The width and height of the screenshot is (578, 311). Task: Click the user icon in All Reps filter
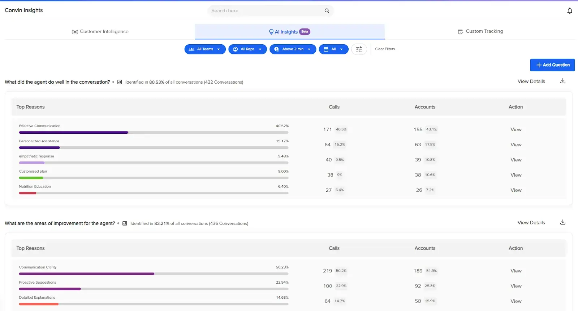(236, 49)
